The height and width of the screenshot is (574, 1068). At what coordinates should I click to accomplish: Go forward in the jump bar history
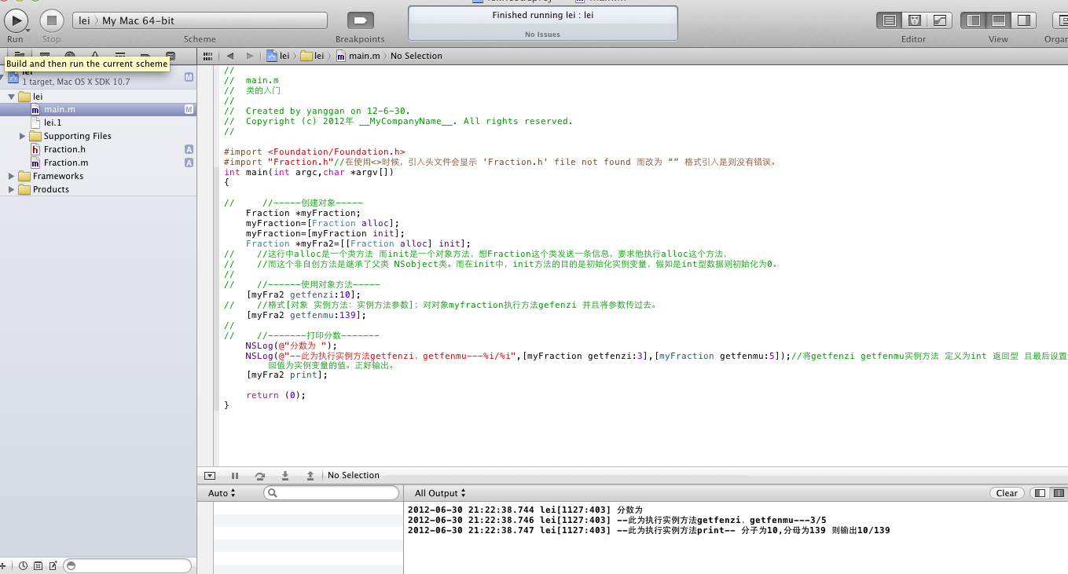[250, 56]
